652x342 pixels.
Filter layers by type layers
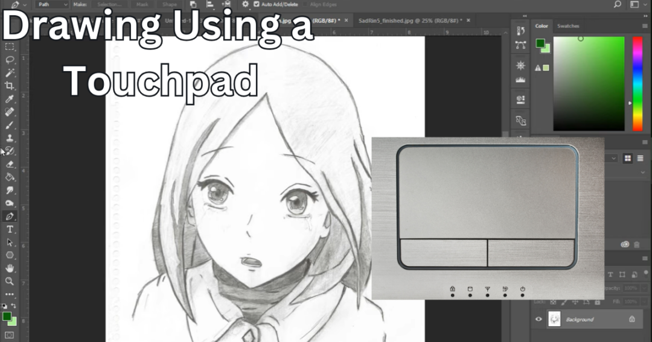pos(610,274)
